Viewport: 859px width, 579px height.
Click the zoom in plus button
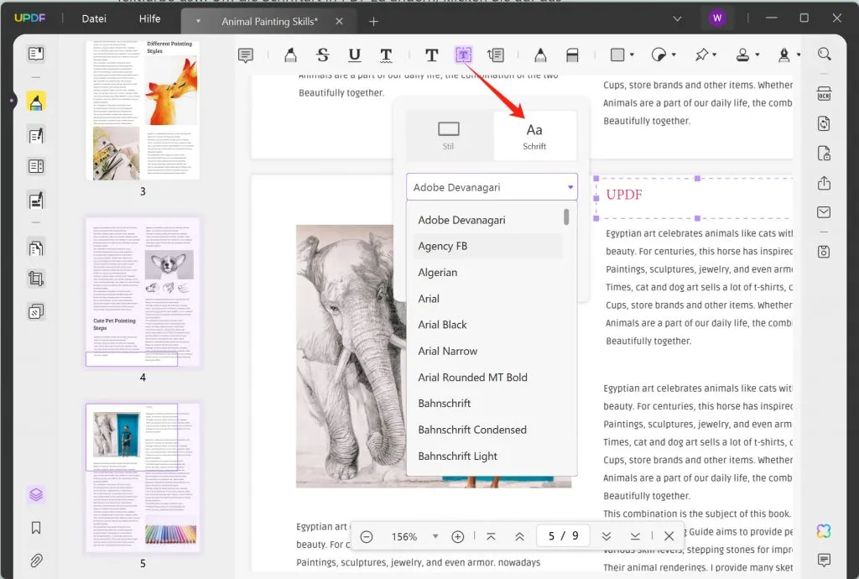[458, 537]
